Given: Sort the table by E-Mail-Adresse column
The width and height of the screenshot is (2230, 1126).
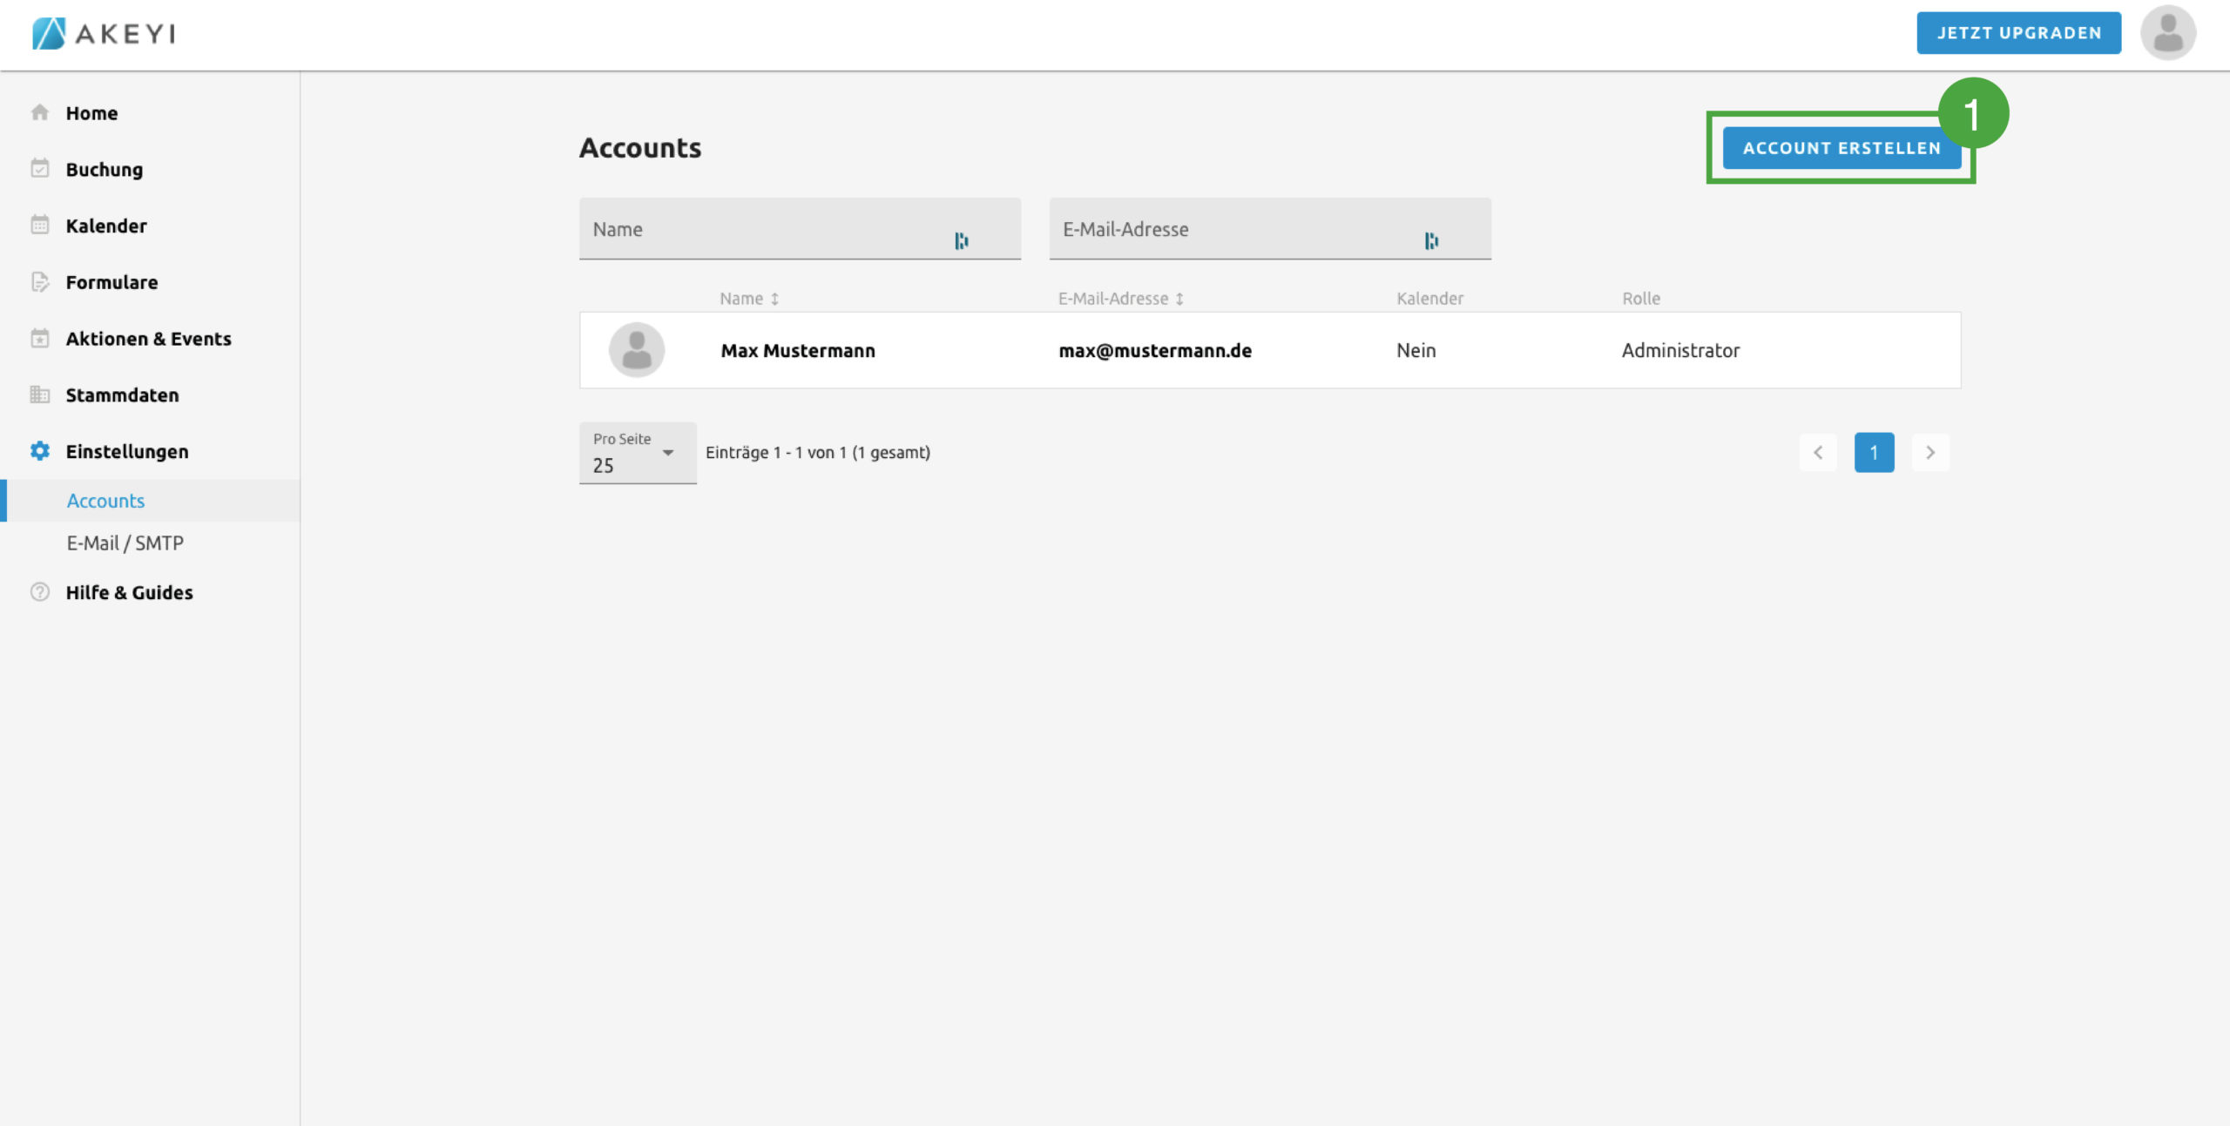Looking at the screenshot, I should coord(1120,299).
